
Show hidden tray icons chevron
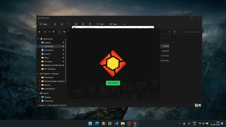(179, 123)
